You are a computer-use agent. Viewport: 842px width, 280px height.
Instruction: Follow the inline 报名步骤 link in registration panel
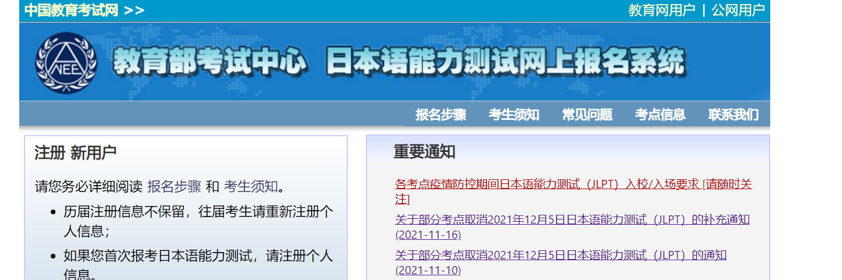tap(174, 186)
